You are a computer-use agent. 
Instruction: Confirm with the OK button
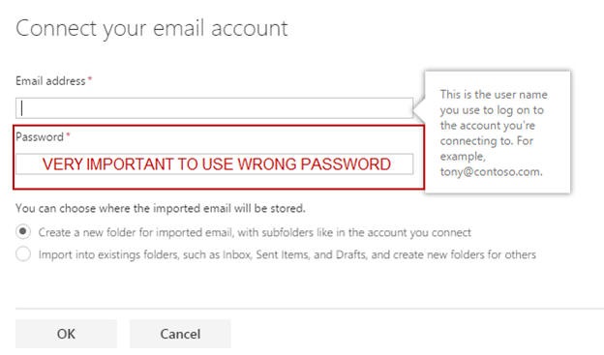tap(66, 334)
